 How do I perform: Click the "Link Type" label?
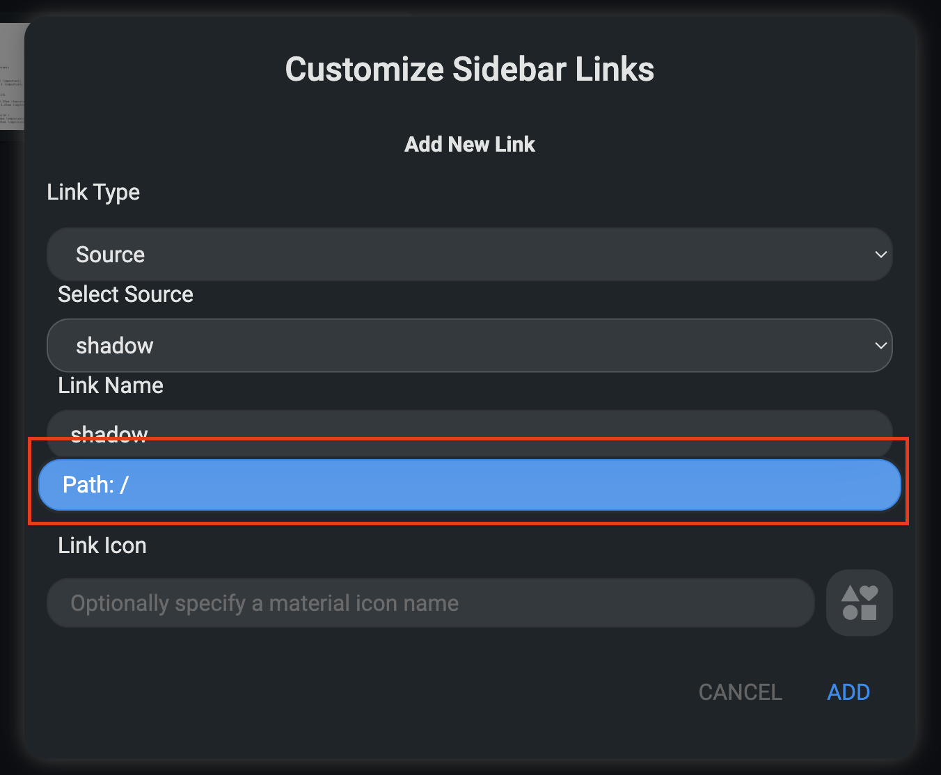tap(93, 192)
